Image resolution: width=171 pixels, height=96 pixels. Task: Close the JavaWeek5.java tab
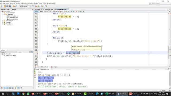coord(68,10)
